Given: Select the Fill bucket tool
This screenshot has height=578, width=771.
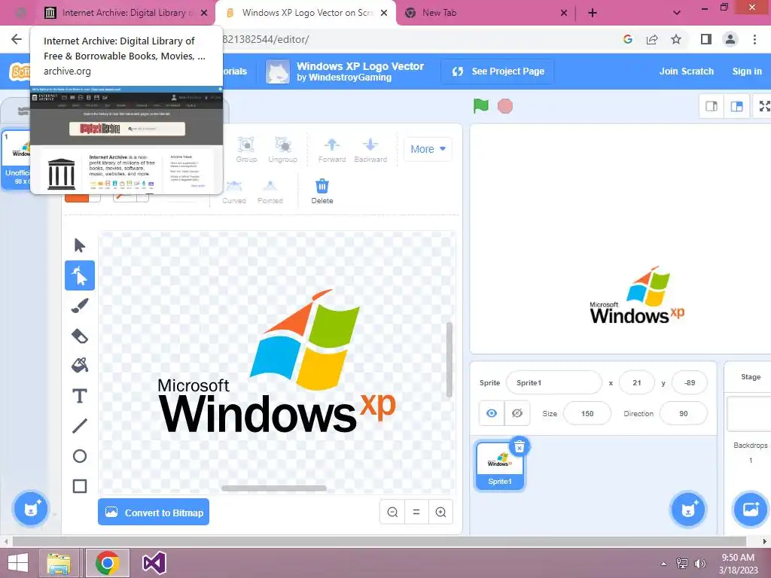Looking at the screenshot, I should pos(80,365).
